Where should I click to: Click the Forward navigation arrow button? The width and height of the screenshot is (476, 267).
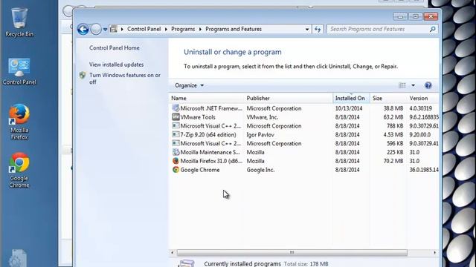(96, 30)
